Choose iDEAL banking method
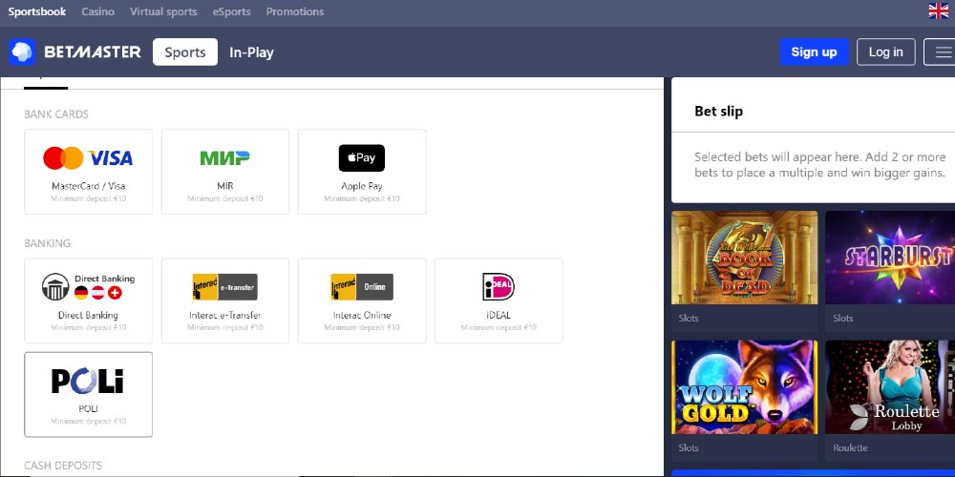 click(x=499, y=301)
